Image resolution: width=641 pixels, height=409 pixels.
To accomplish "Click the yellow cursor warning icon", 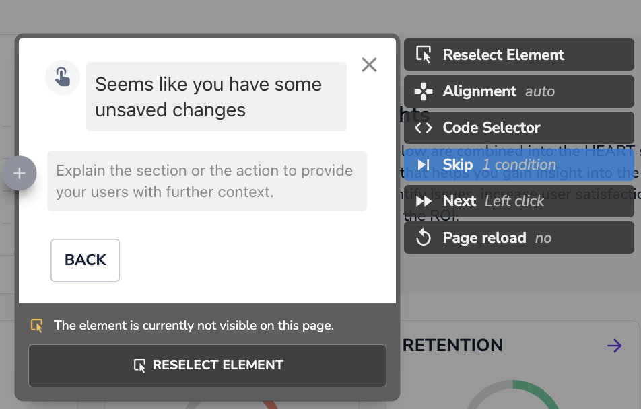I will [x=37, y=326].
